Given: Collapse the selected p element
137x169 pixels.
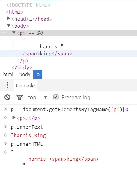Looking at the screenshot, I should click(14, 32).
